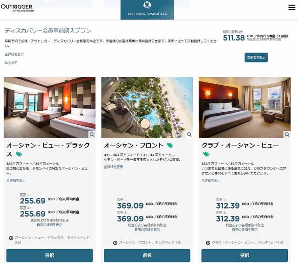The image size is (298, 263).
Task: Select the オーシャン・フロント king bed radio option
Action: [115, 243]
